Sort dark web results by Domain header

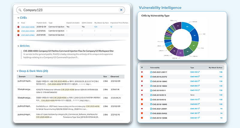[22, 76]
